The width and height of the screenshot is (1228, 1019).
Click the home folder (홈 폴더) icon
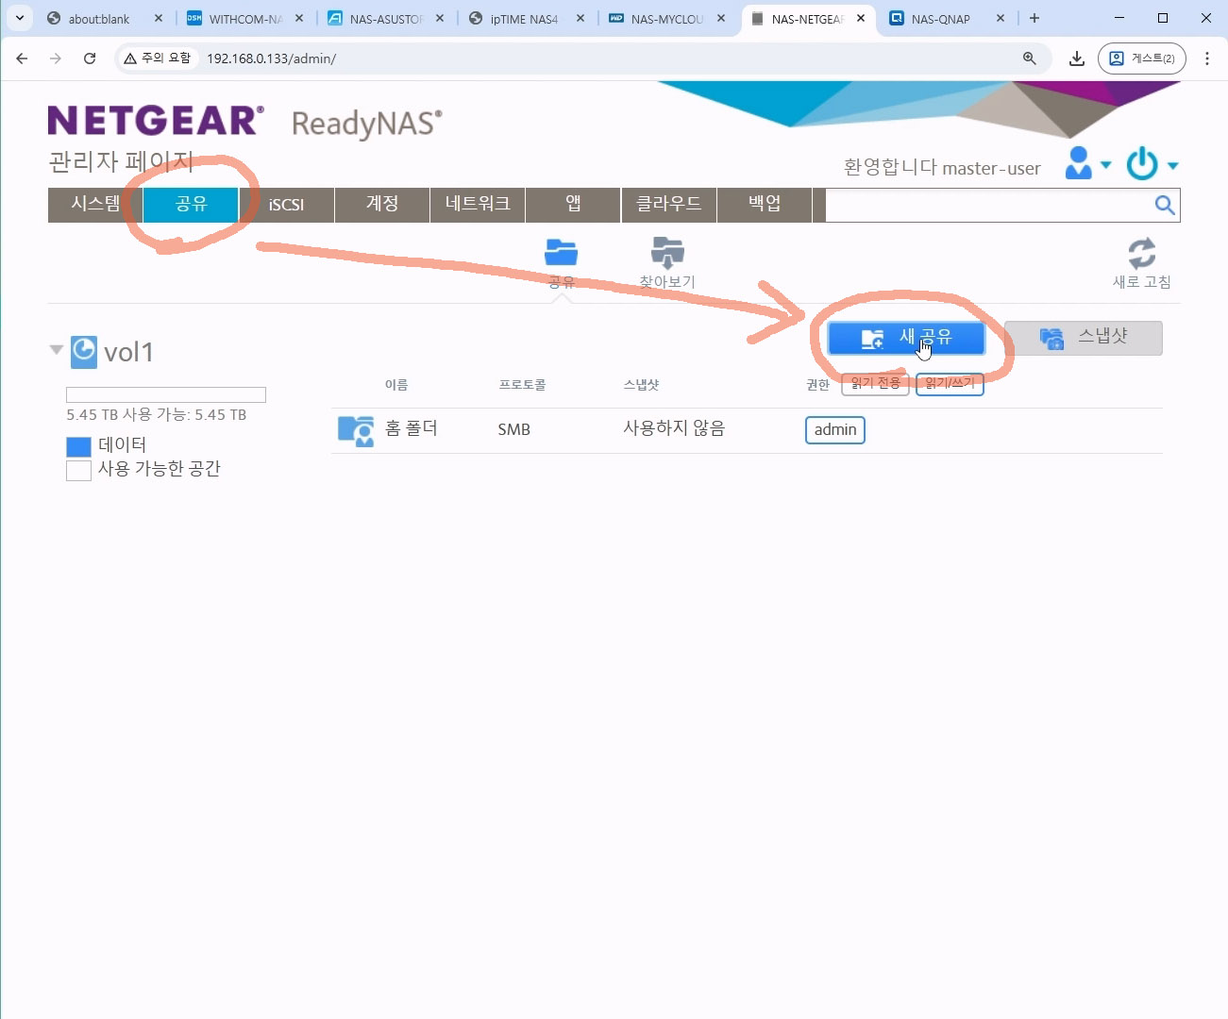click(x=356, y=429)
